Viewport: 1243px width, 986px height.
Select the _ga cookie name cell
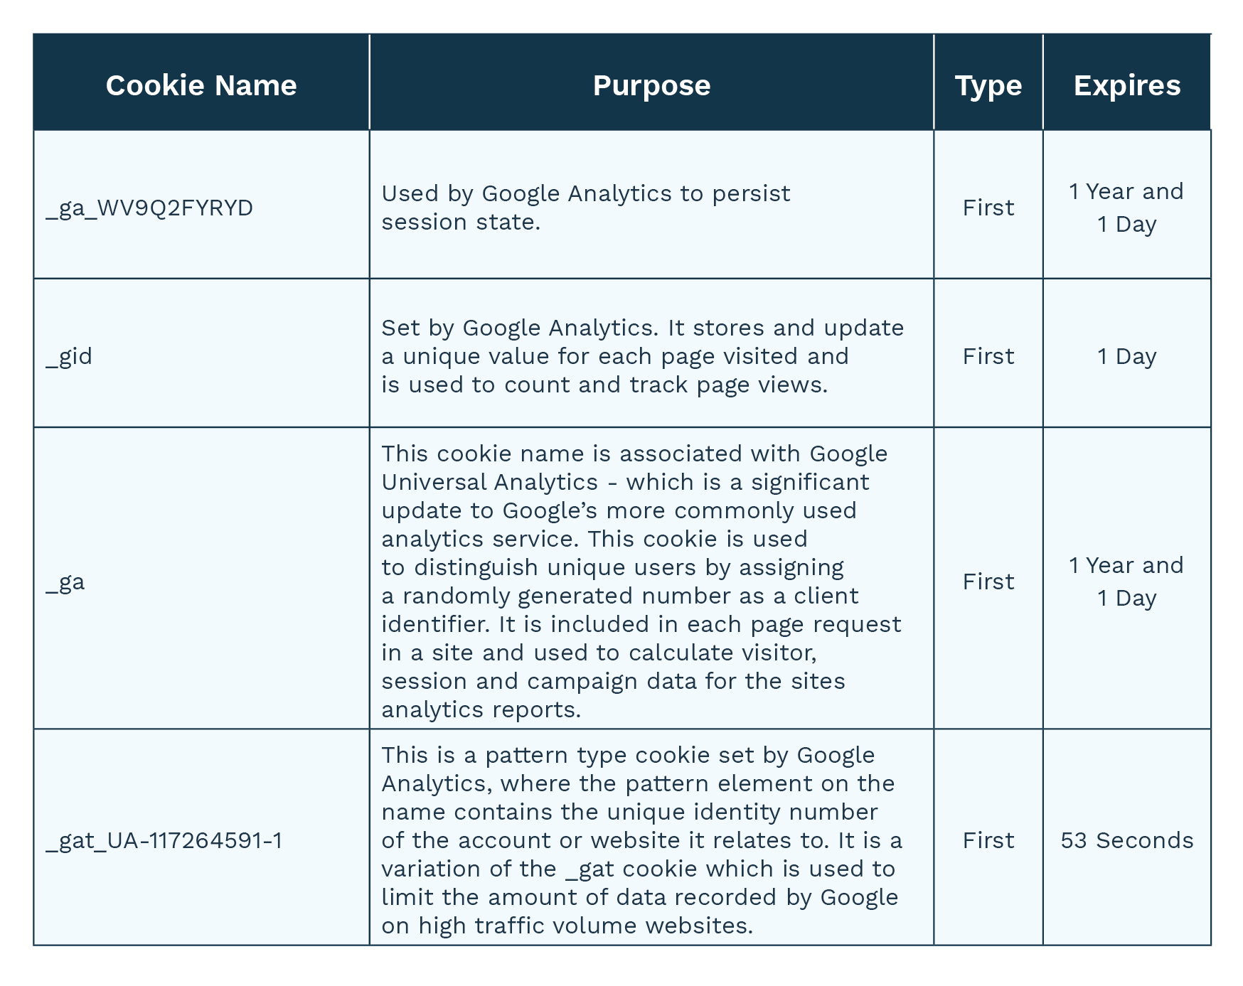65,582
